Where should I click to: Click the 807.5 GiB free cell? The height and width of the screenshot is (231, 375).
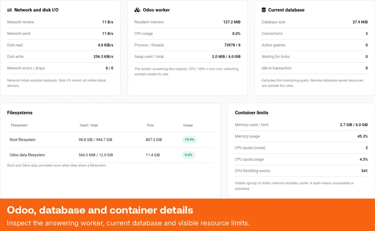pos(154,140)
